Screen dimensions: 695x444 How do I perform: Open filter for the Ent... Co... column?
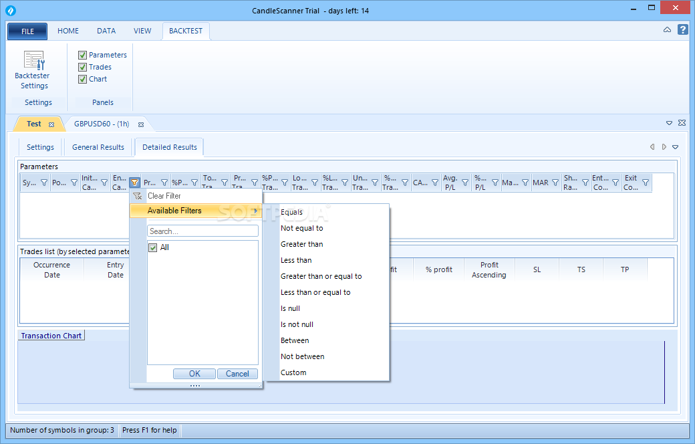coord(615,183)
